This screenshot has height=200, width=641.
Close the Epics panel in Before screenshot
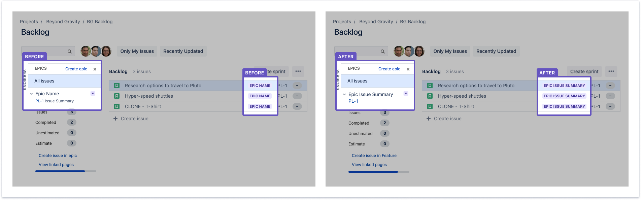95,69
